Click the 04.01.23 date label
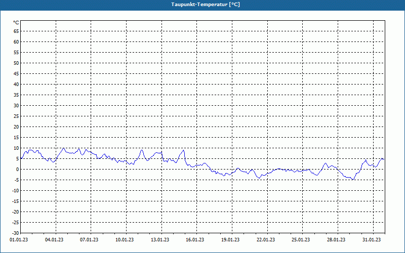 [x=54, y=240]
